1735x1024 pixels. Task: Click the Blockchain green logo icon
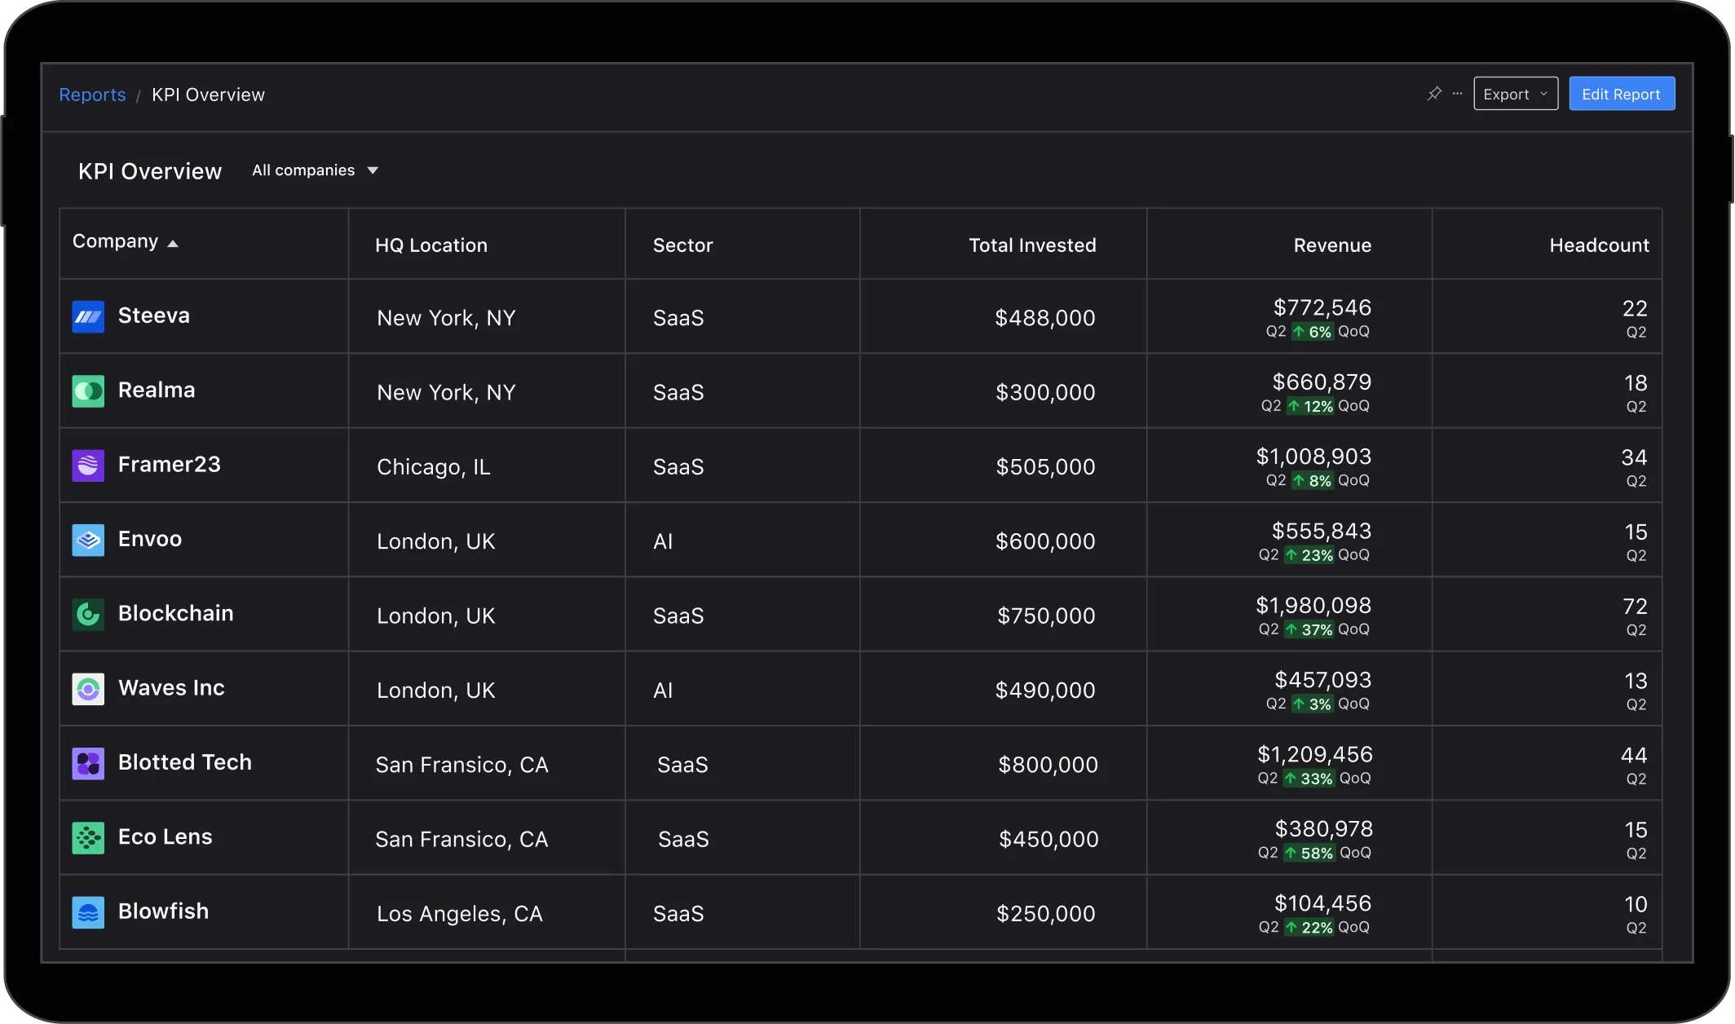point(88,615)
